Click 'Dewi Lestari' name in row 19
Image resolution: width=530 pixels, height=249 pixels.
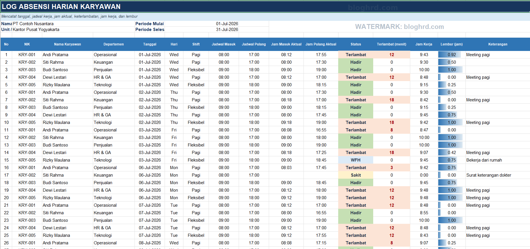[x=67, y=190]
